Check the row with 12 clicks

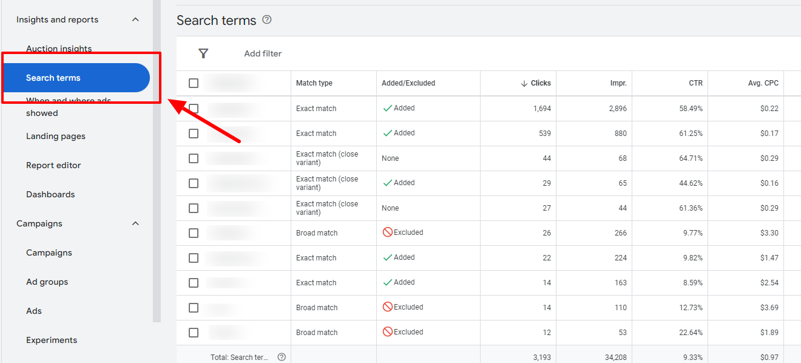point(194,333)
